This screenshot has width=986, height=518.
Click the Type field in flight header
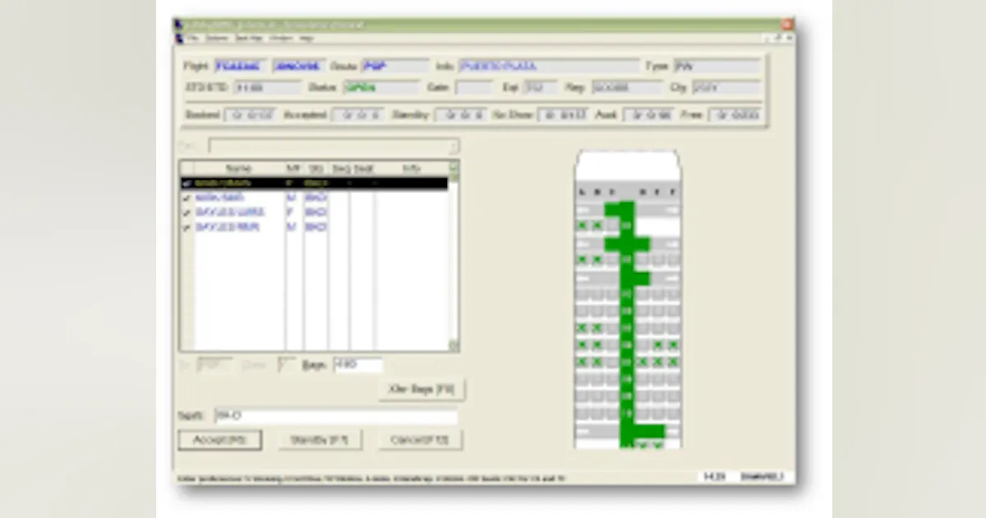click(x=716, y=66)
